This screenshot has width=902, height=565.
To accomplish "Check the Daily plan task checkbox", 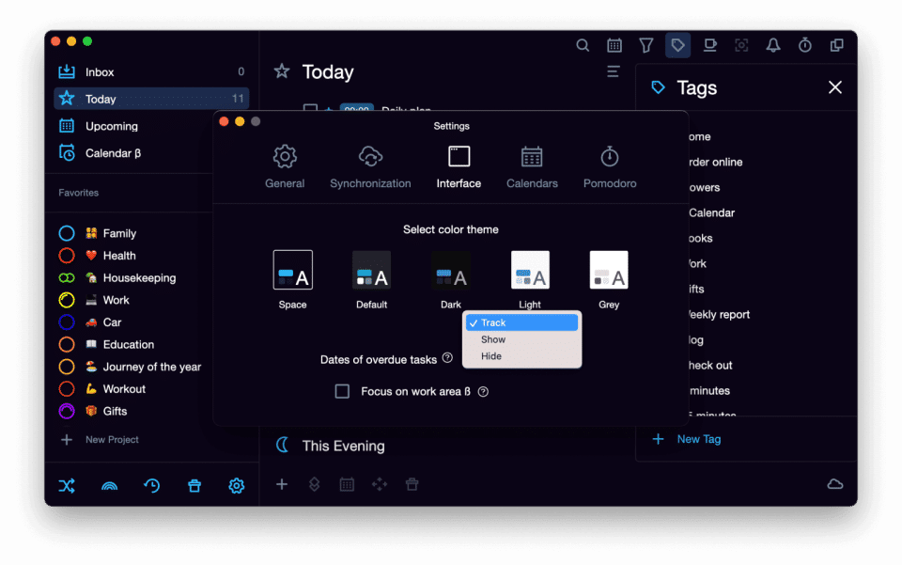I will [310, 108].
